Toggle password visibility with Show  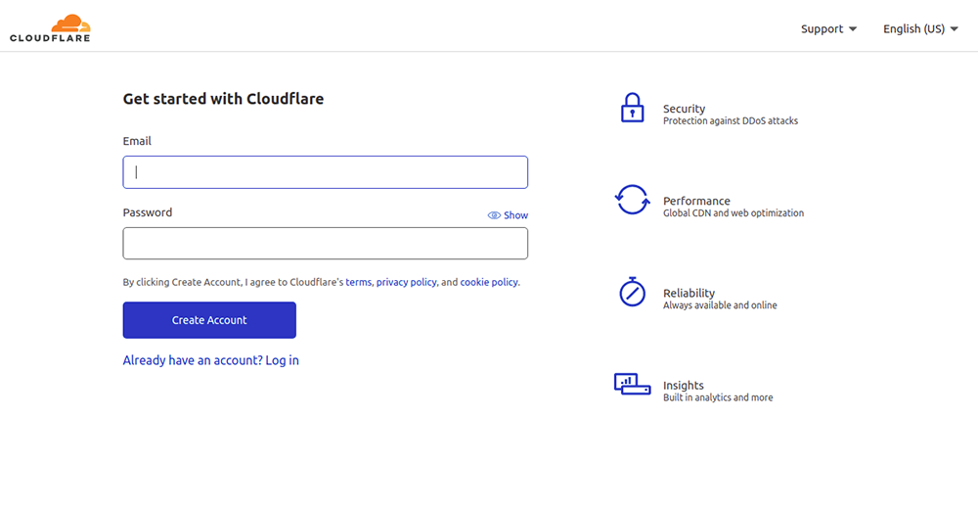508,215
